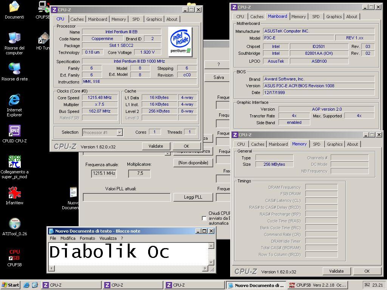Open Graphics tab in the CPU window

pyautogui.click(x=154, y=19)
